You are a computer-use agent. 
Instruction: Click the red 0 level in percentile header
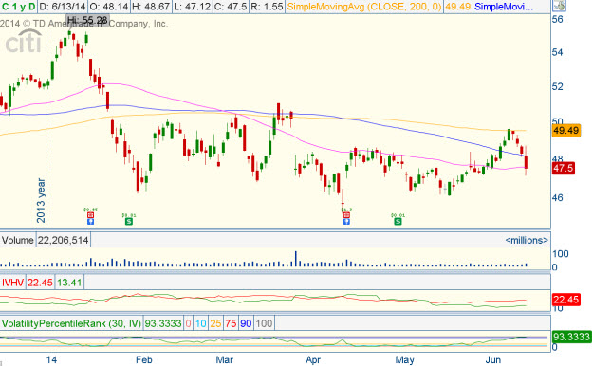point(189,323)
